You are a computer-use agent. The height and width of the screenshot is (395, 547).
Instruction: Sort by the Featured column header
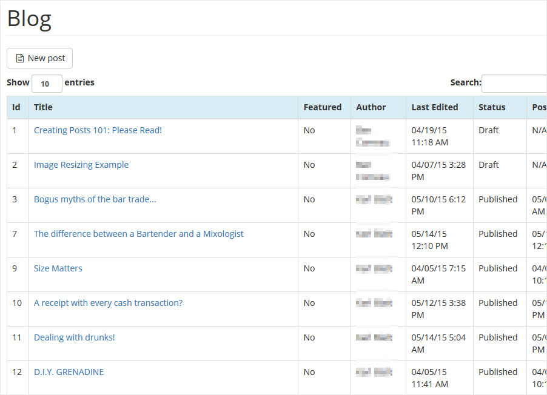tap(322, 107)
